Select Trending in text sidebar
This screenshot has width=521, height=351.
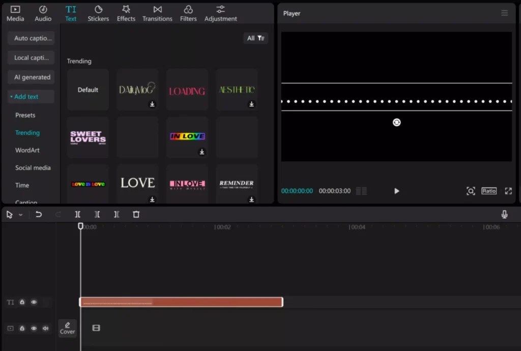coord(27,133)
